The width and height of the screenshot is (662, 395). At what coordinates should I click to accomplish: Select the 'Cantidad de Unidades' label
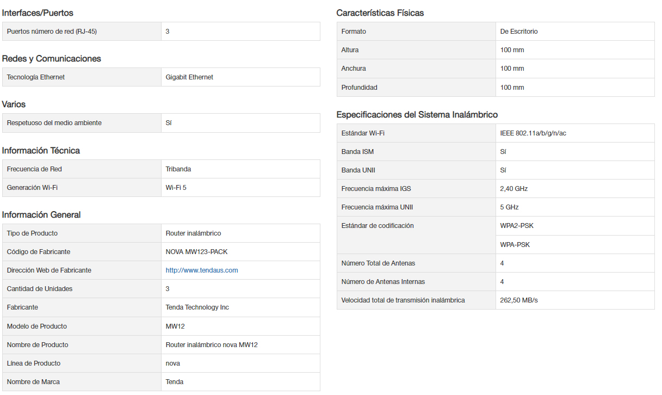[40, 289]
